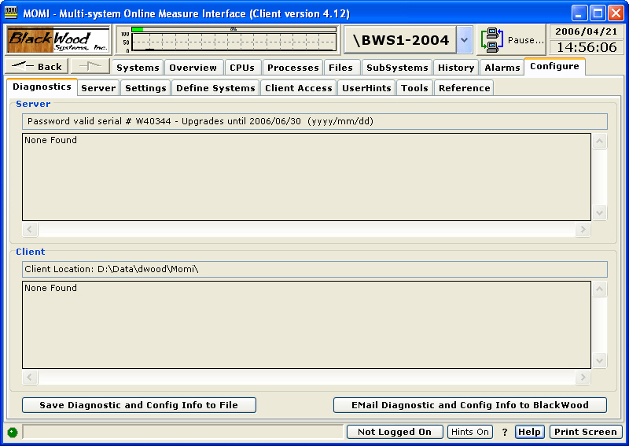Click the Client list scroll left arrow
629x446 pixels.
[30, 378]
